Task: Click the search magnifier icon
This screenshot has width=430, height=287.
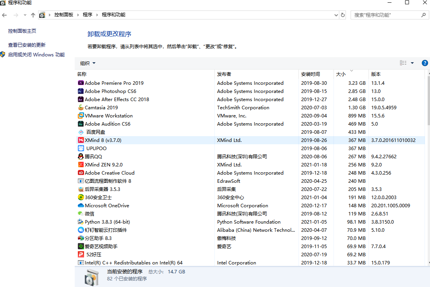Action: pyautogui.click(x=423, y=15)
